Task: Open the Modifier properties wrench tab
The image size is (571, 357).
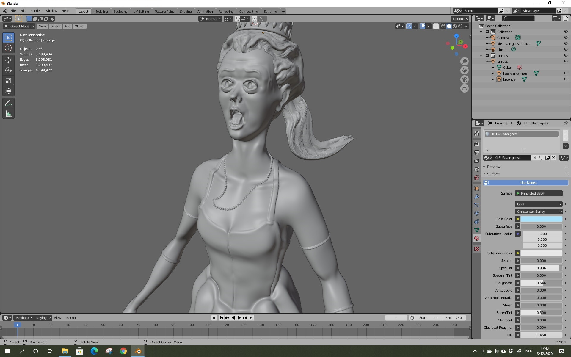Action: (x=477, y=197)
